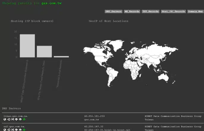204x131 pixels.
Task: Select IP address 60.250.147.33
Action: (94, 127)
